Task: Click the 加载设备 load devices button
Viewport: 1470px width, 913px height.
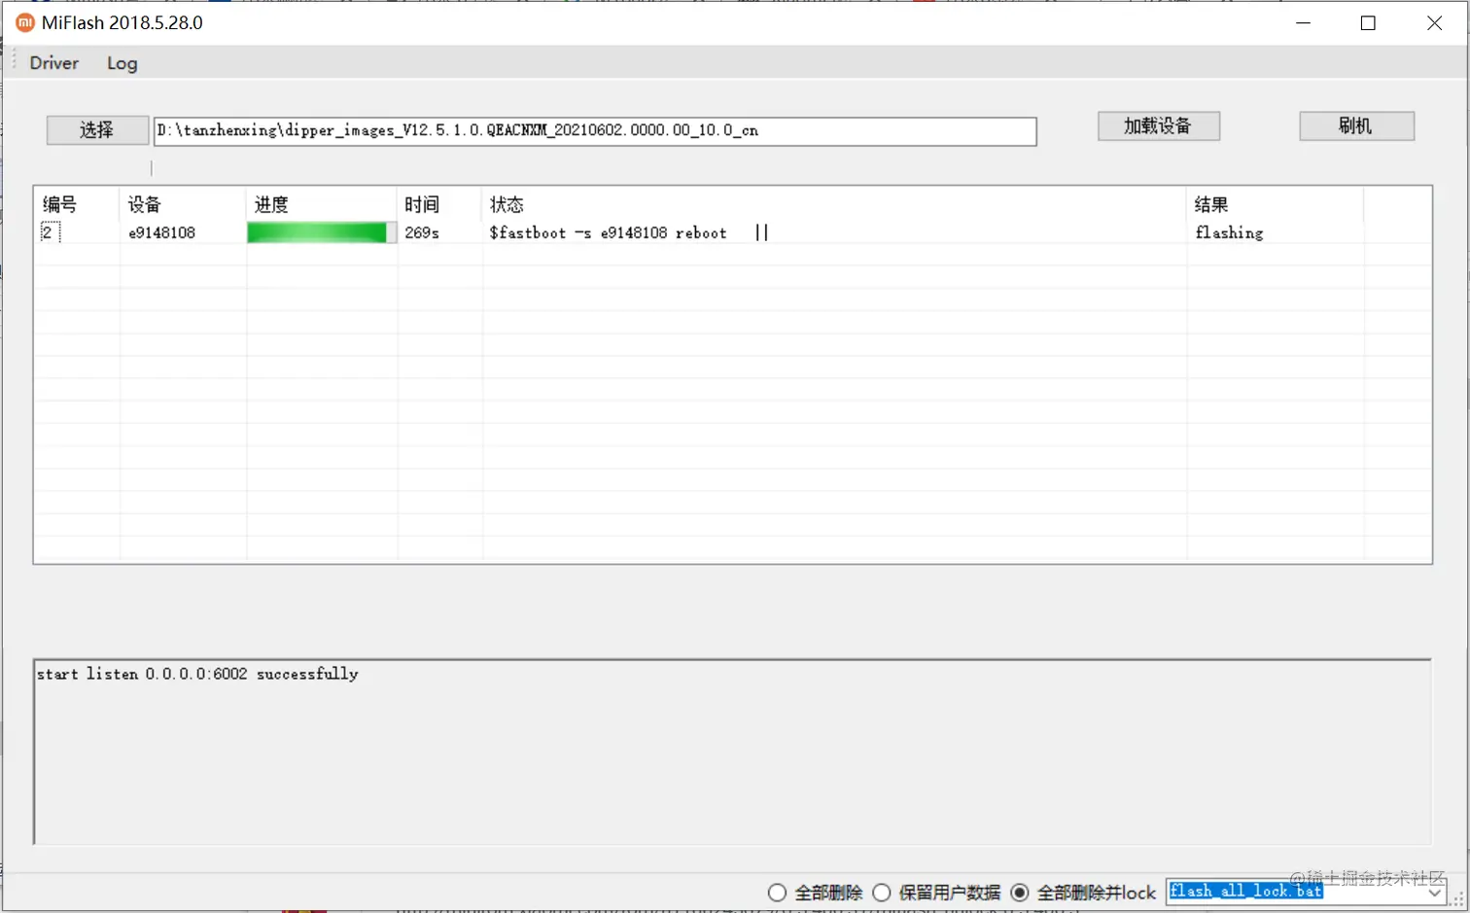Action: 1158,125
